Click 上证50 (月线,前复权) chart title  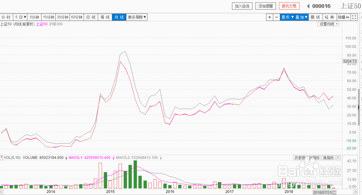coord(17,24)
